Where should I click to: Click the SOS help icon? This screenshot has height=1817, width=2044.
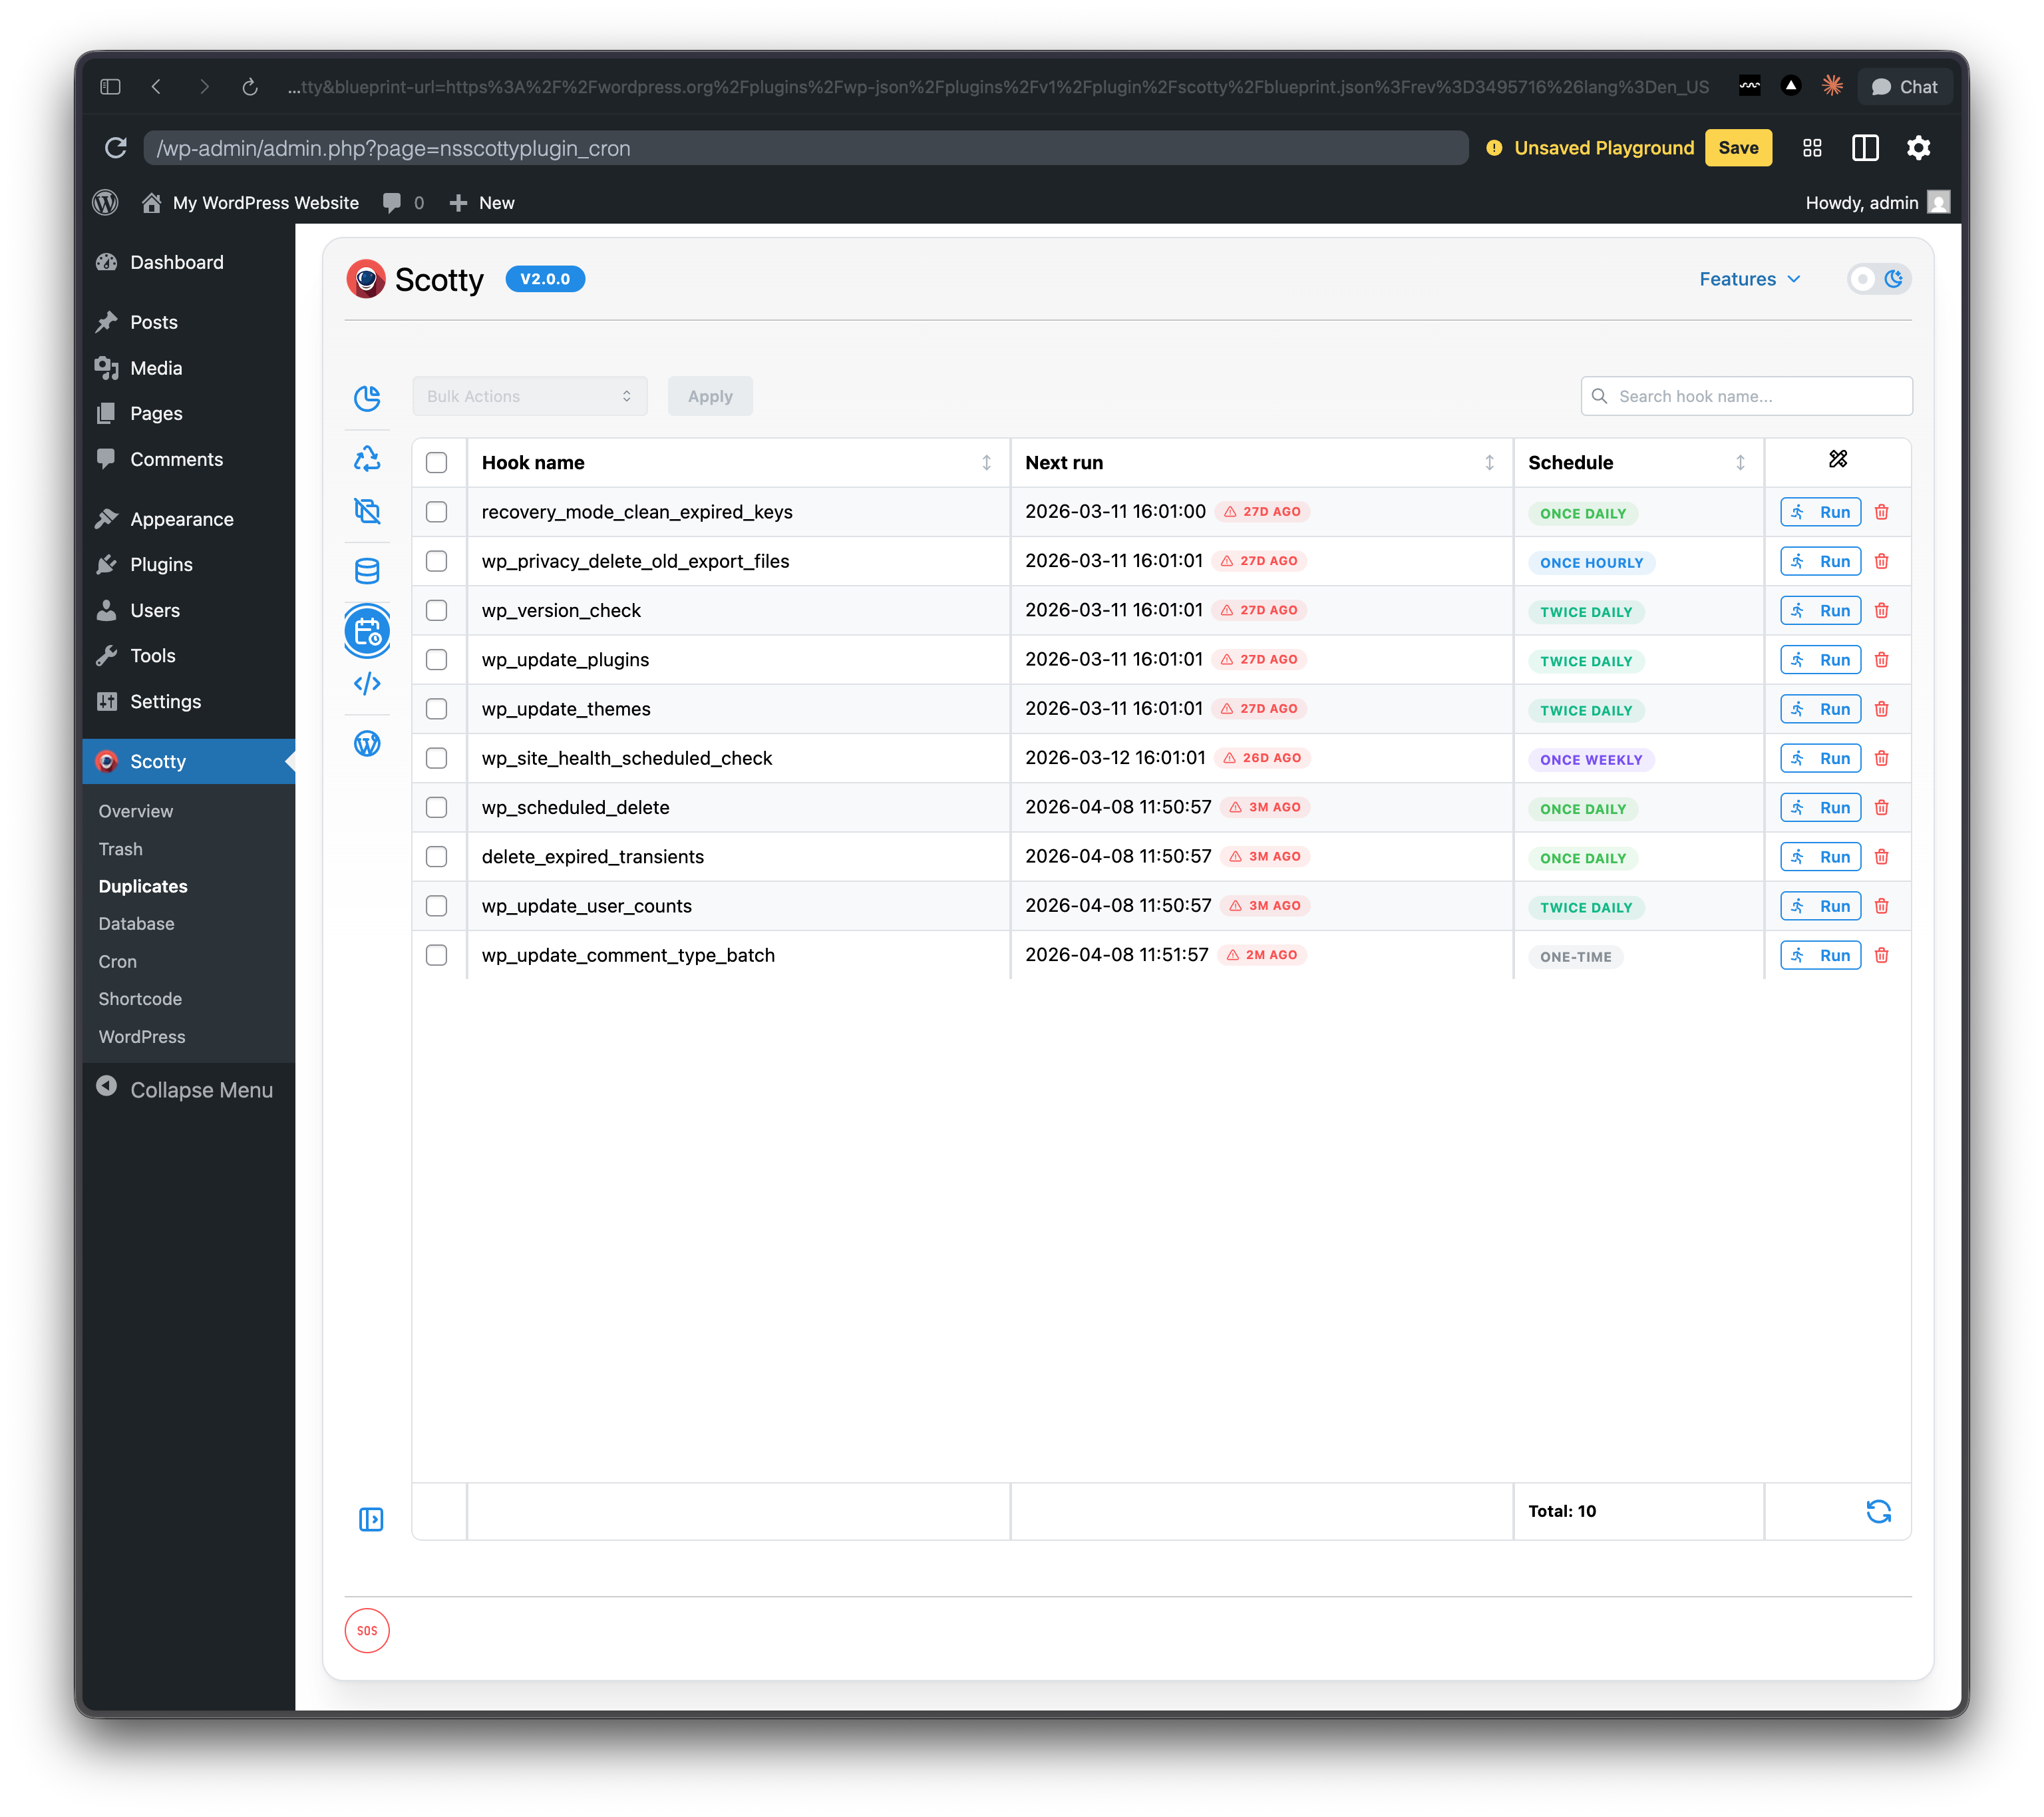367,1630
